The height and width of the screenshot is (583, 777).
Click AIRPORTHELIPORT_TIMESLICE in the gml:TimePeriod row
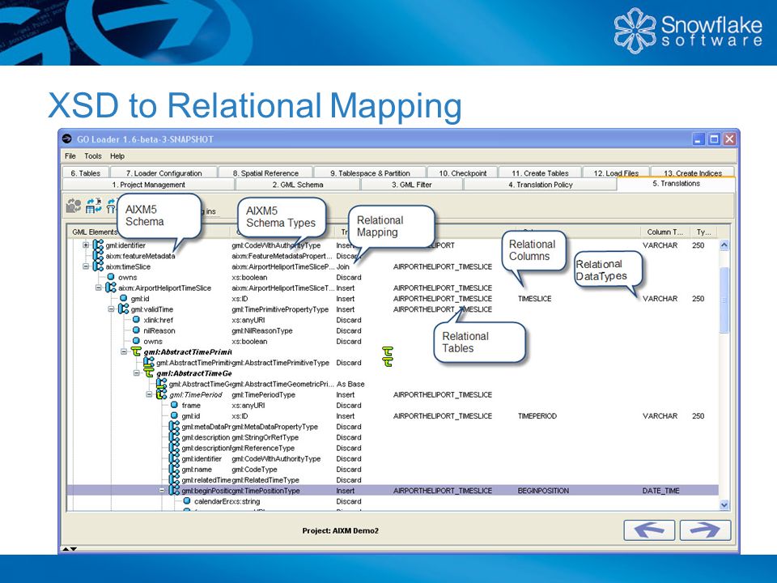point(443,394)
